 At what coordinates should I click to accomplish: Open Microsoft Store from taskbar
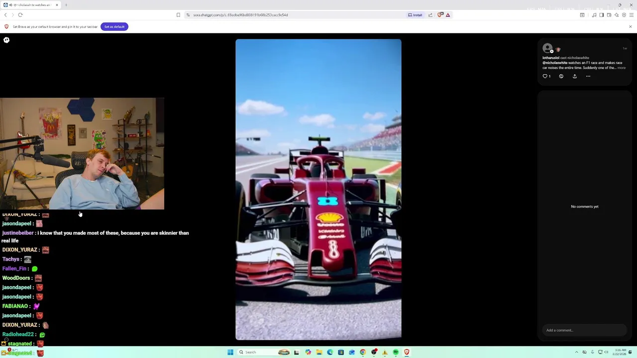341,352
